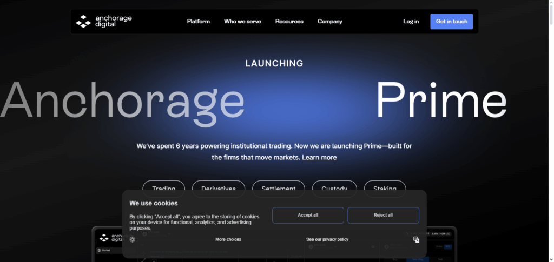The width and height of the screenshot is (554, 262).
Task: Select the Company menu item
Action: click(329, 22)
